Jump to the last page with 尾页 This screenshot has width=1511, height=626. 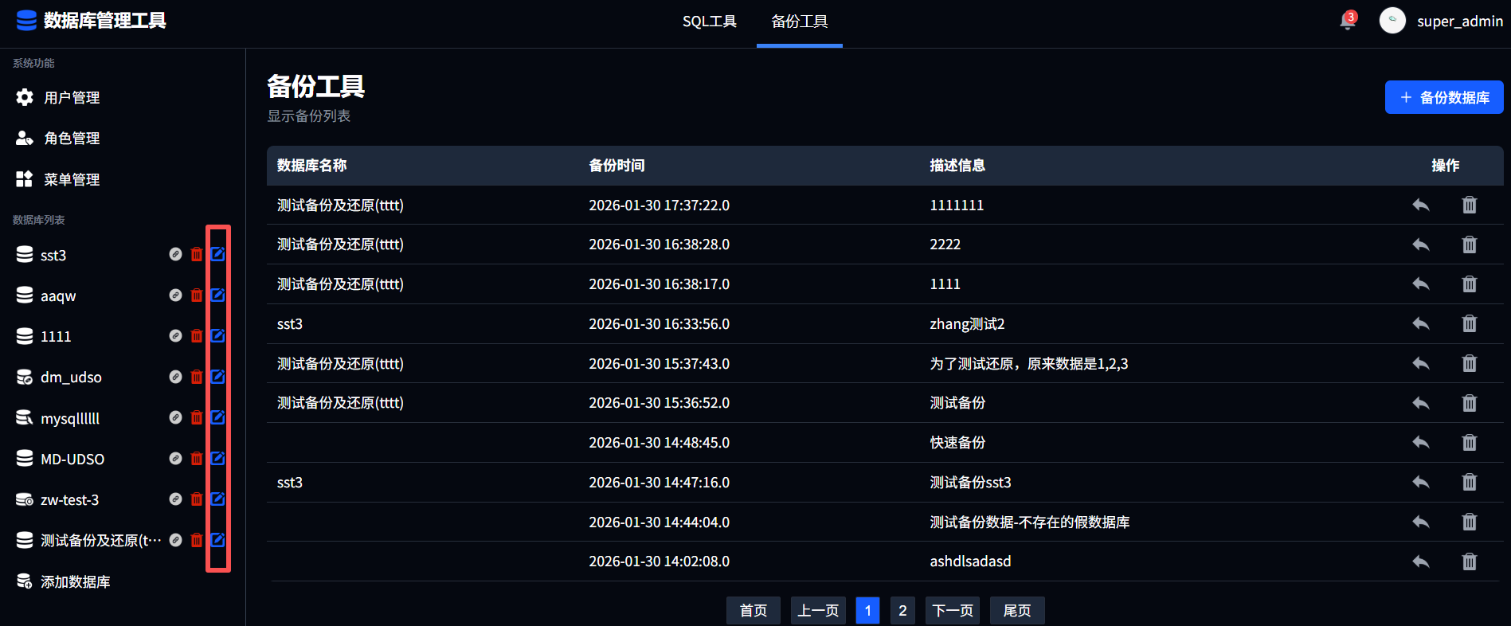click(1016, 610)
